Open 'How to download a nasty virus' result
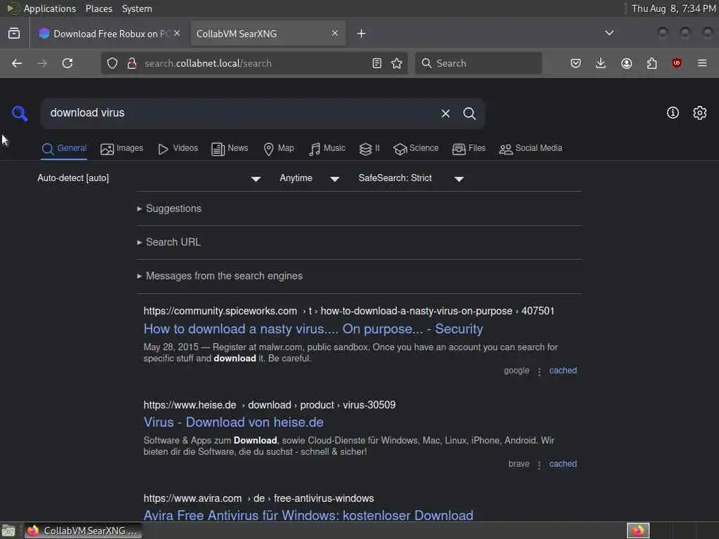 click(x=313, y=329)
